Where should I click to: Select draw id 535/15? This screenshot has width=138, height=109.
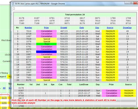point(64,47)
